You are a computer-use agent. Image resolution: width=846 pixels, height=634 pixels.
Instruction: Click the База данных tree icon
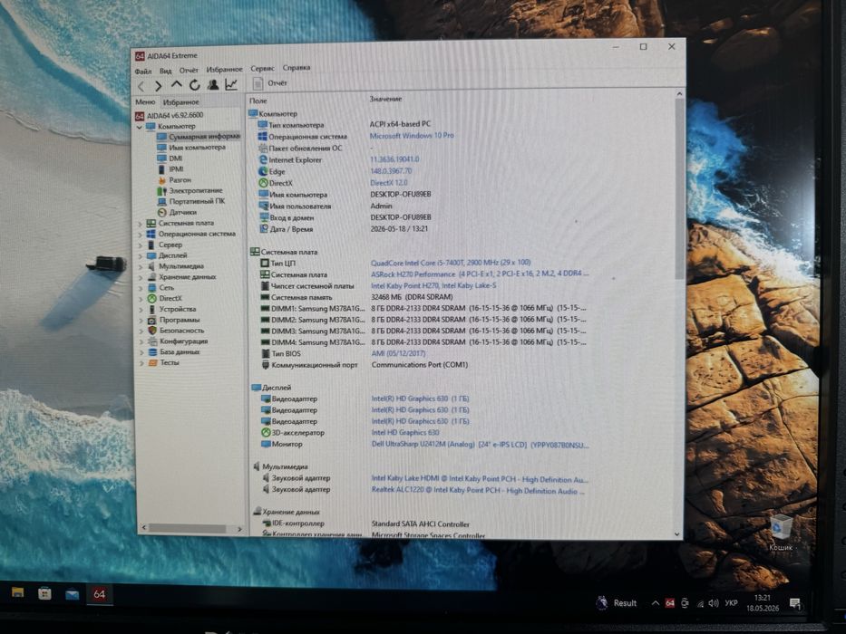pyautogui.click(x=152, y=352)
